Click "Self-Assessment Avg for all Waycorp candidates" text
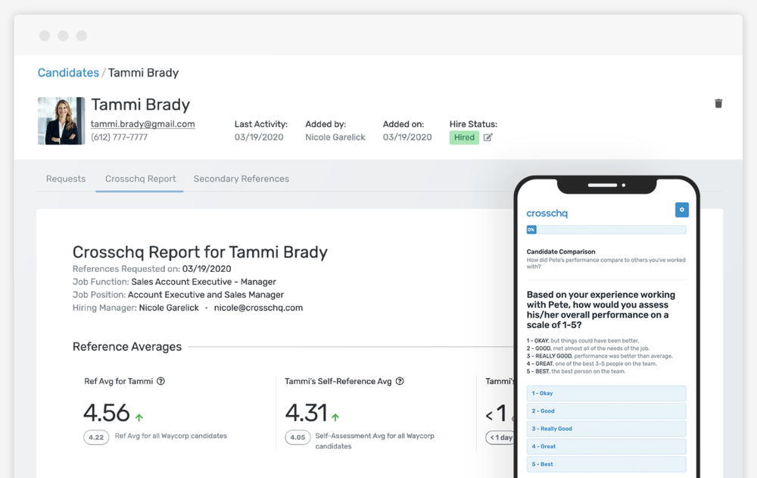The image size is (757, 478). 375,441
